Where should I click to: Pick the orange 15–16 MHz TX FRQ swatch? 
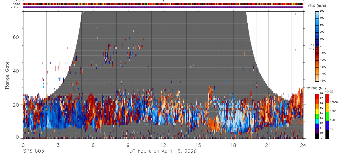coord(317,106)
